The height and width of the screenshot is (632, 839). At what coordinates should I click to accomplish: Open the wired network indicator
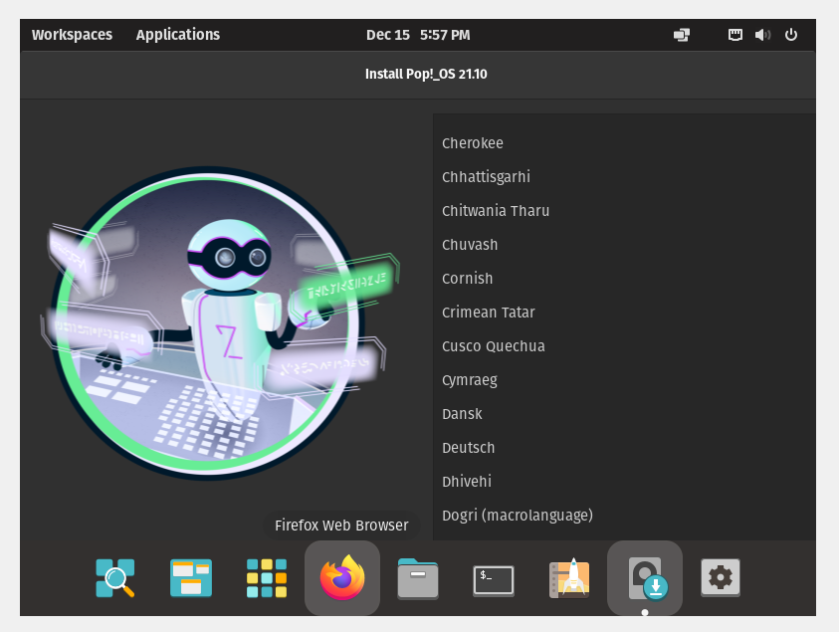click(x=735, y=35)
